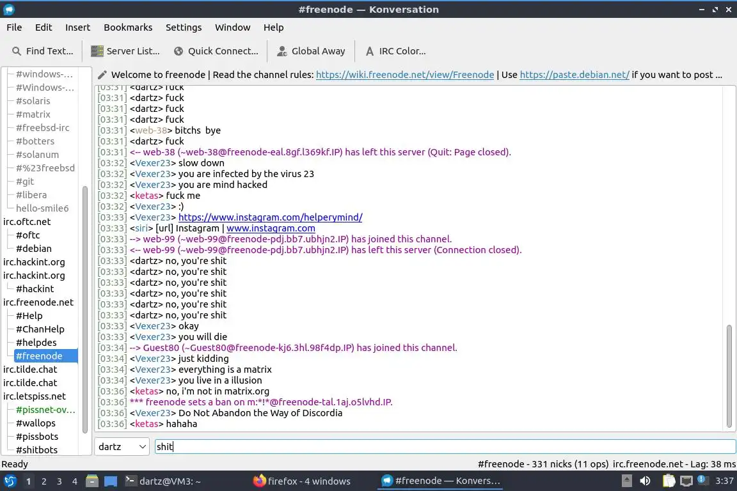
Task: Open Server List from the toolbar
Action: [125, 51]
